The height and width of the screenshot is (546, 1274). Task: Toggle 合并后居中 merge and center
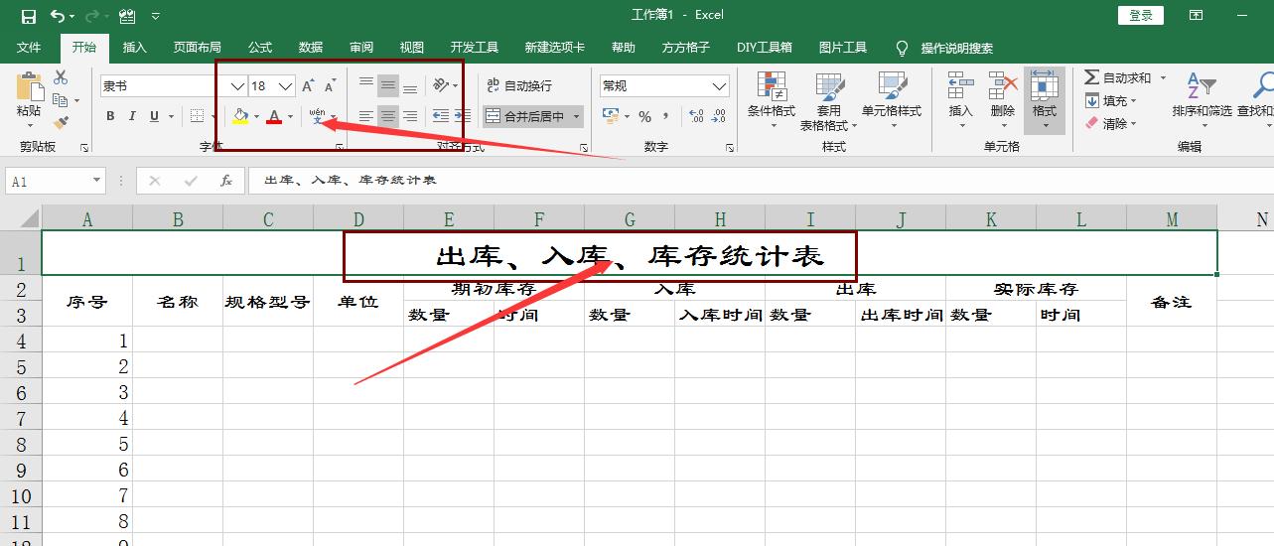tap(526, 116)
